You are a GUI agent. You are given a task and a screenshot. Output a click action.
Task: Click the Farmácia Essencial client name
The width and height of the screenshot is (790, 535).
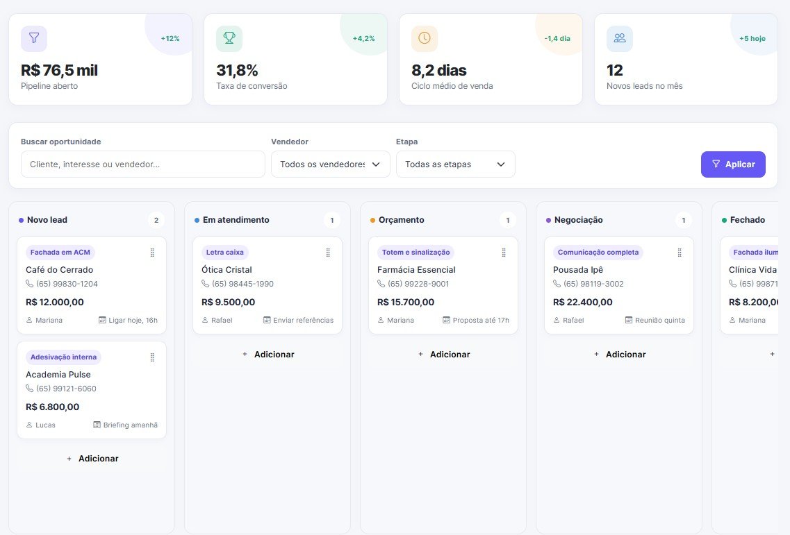416,270
